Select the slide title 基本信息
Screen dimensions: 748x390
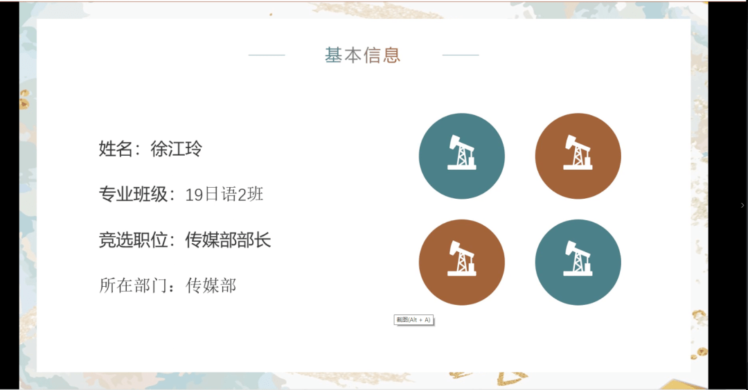pyautogui.click(x=362, y=55)
